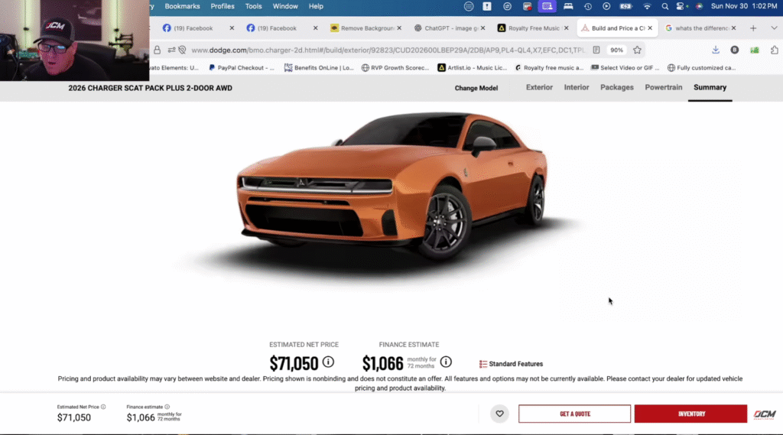This screenshot has width=783, height=435.
Task: Click the Standard Features list icon
Action: (x=483, y=364)
